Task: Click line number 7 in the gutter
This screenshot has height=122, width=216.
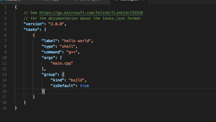Action: click(5, 41)
